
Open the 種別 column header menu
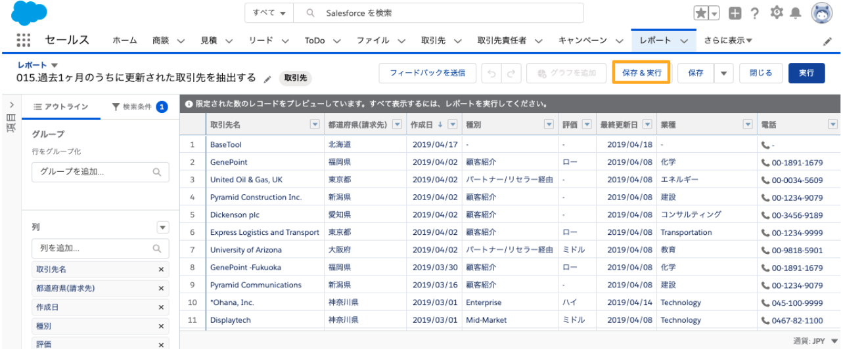[x=549, y=125]
